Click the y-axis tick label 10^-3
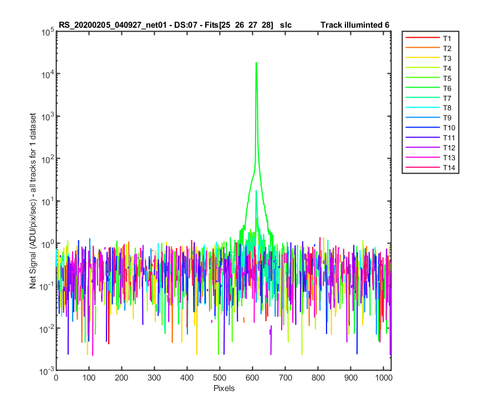 47,371
